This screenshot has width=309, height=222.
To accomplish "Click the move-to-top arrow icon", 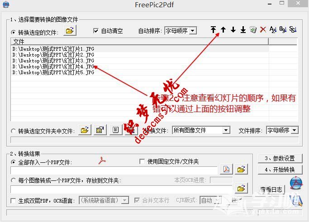I will click(x=213, y=29).
